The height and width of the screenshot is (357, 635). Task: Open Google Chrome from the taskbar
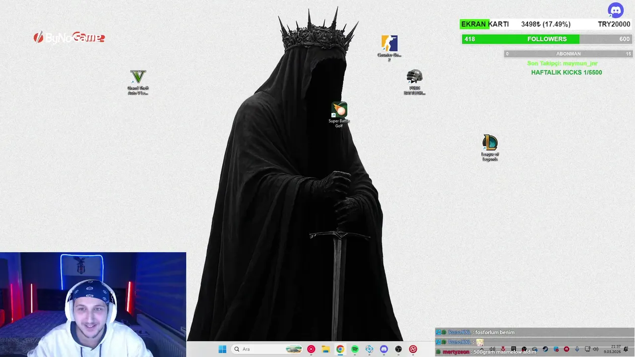point(340,349)
